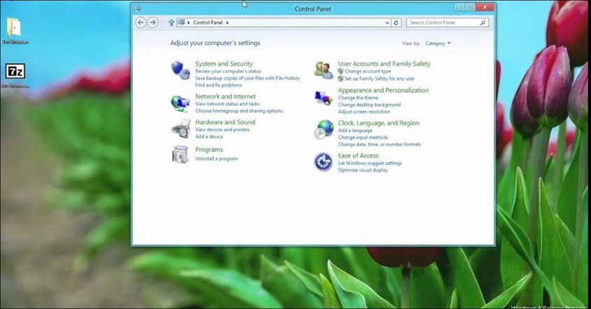
Task: Open the Appearance and Personalization monitor icon
Action: point(324,99)
